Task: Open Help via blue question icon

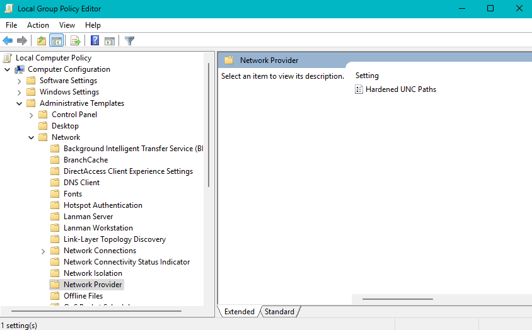Action: pos(95,41)
